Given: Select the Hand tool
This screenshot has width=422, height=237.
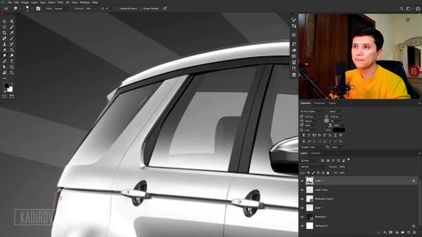Looking at the screenshot, I should coord(5,72).
